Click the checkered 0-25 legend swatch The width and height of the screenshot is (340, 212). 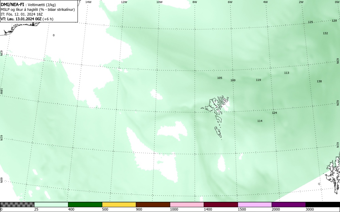tap(17, 205)
